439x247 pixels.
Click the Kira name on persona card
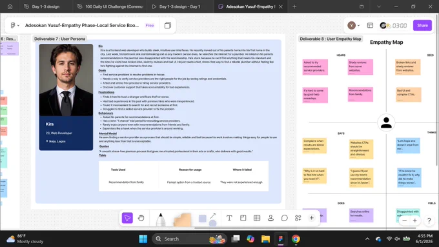pos(50,124)
